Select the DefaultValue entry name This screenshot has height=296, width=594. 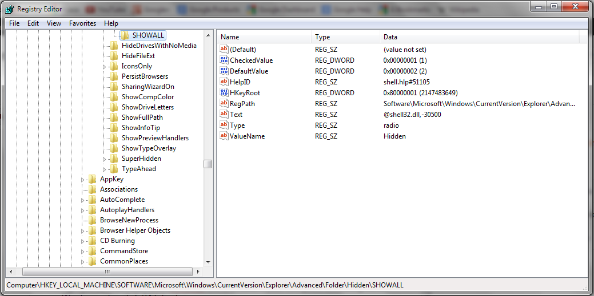click(x=249, y=71)
